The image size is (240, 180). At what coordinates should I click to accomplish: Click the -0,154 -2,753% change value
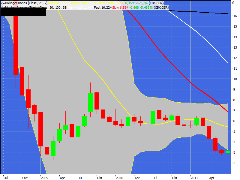pos(136,3)
